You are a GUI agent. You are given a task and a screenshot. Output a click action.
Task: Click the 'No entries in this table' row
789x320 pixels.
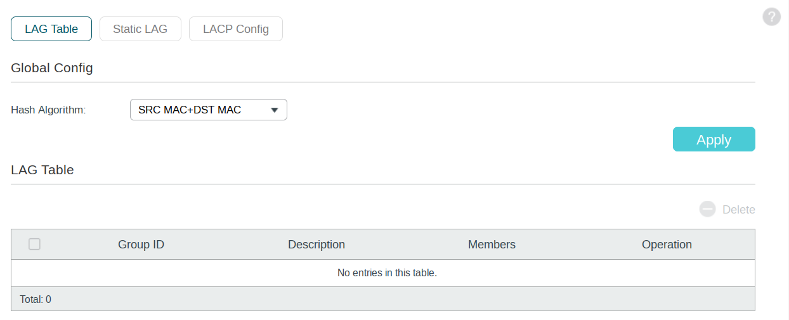[383, 273]
